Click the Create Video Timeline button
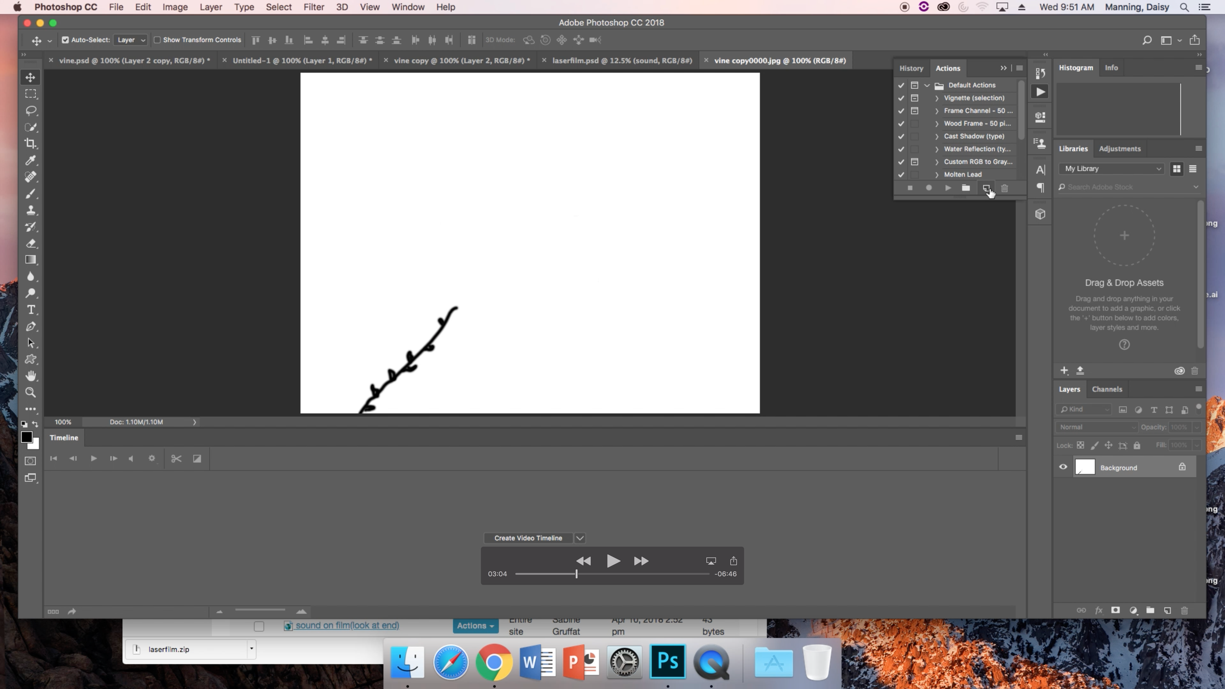Image resolution: width=1225 pixels, height=689 pixels. [528, 538]
